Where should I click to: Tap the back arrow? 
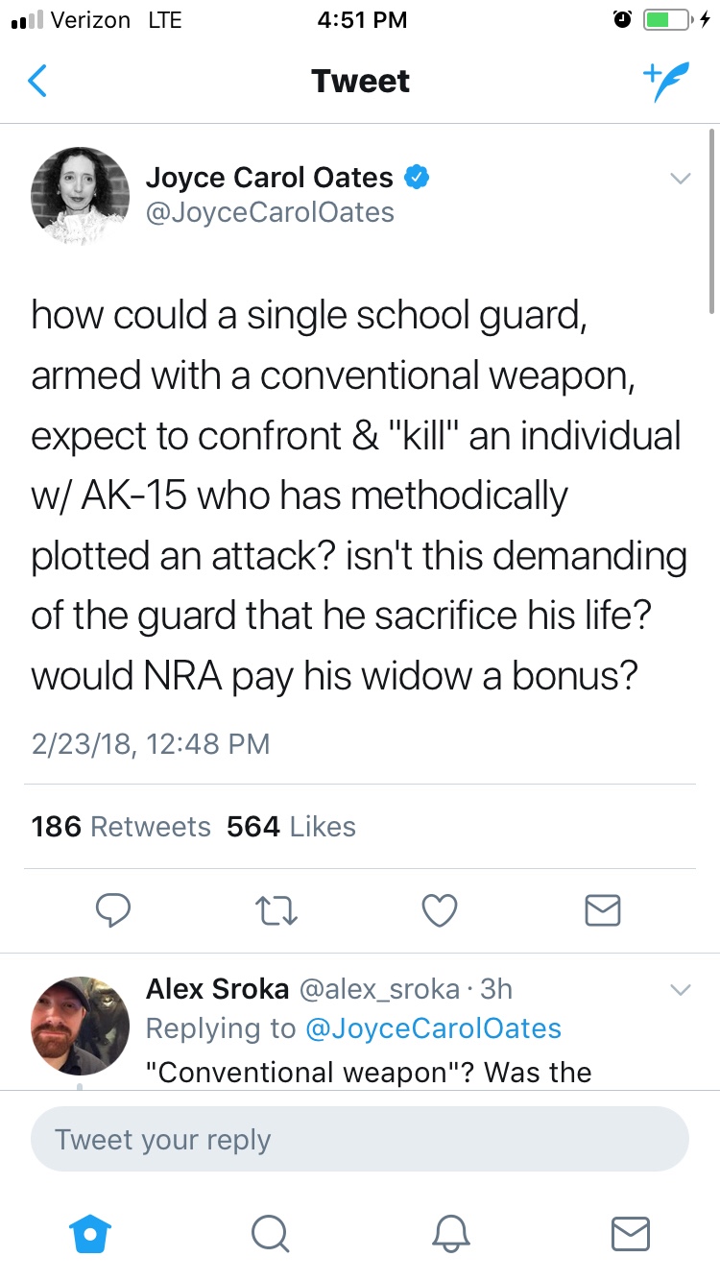click(37, 82)
